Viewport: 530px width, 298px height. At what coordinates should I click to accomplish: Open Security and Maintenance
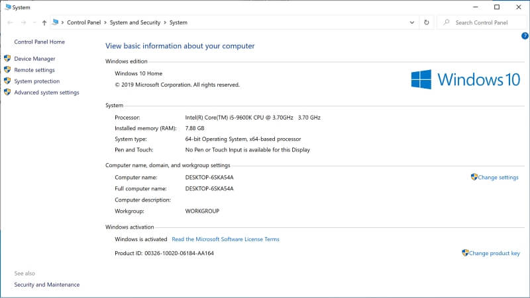click(x=47, y=285)
